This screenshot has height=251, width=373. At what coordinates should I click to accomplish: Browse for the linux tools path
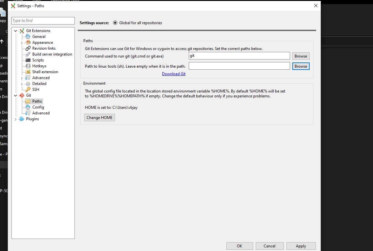tap(301, 66)
